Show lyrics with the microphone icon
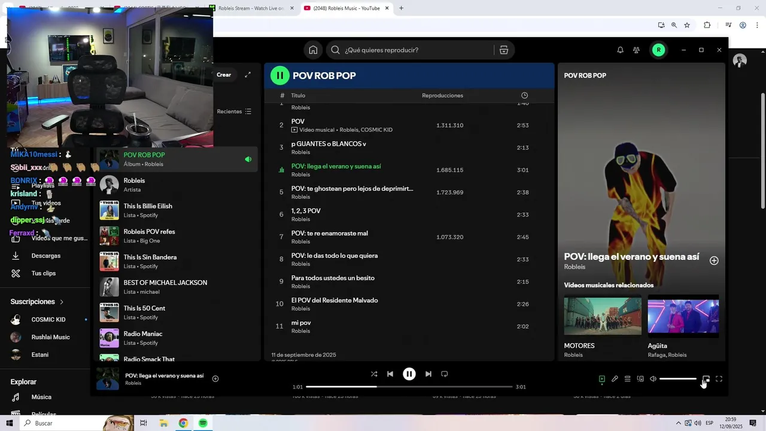This screenshot has height=431, width=766. pyautogui.click(x=615, y=379)
